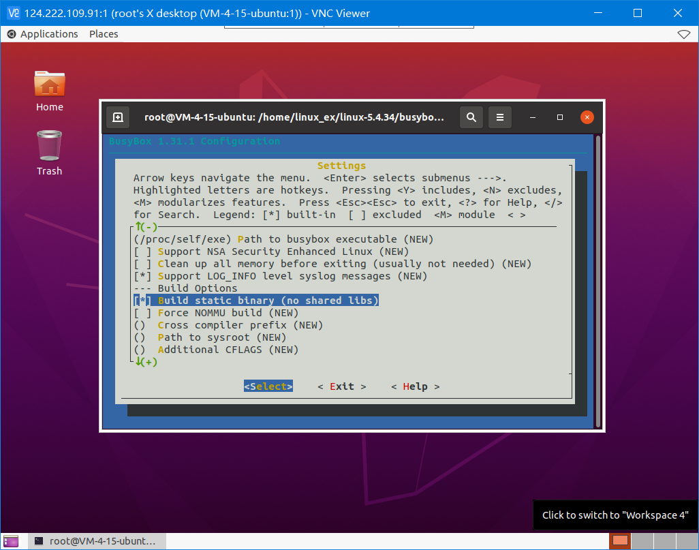This screenshot has width=699, height=550.
Task: Toggle Force NOMMU build option
Action: pyautogui.click(x=216, y=313)
